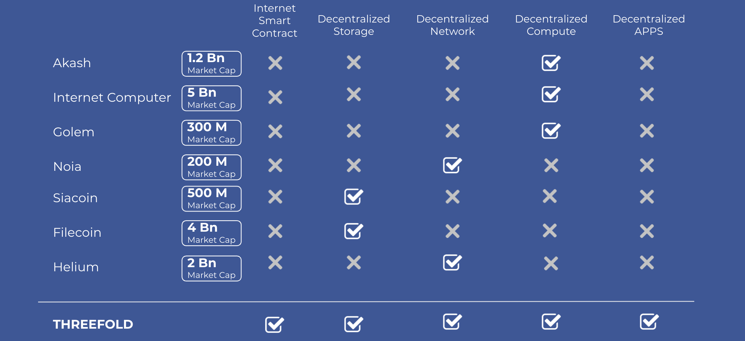Click Filecoin's Decentralized Storage checkmark
This screenshot has width=745, height=341.
pos(353,231)
